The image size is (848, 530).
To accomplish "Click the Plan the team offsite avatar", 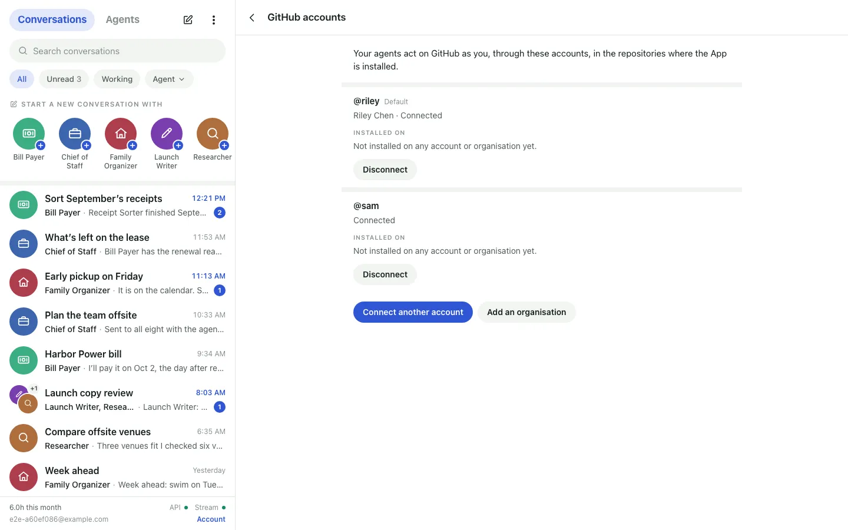I will (24, 322).
